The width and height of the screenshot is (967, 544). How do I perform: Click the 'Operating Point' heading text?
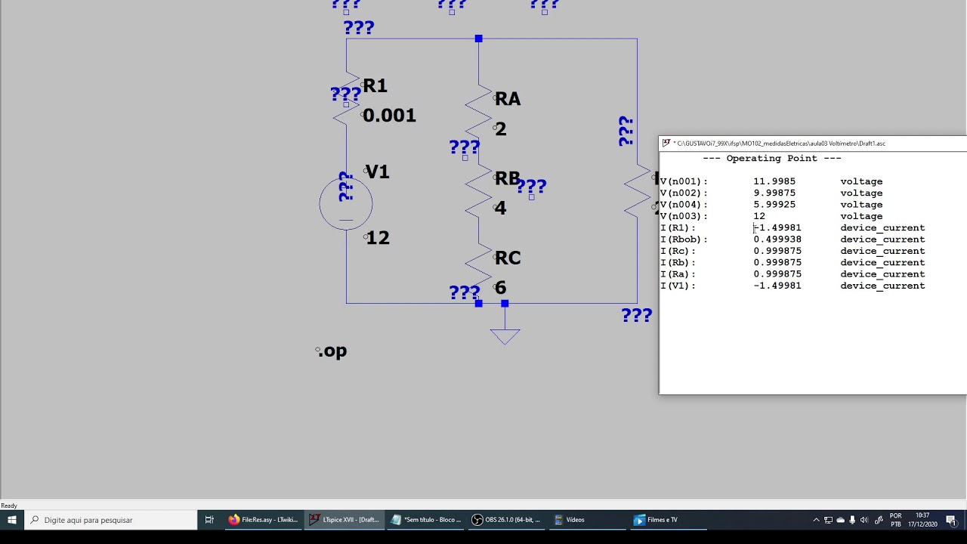coord(771,159)
